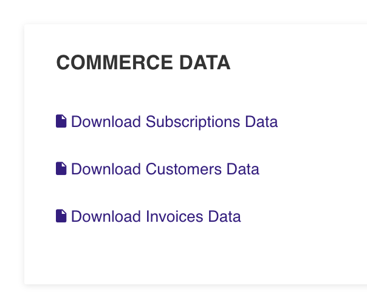Click the word Invoices in the third link
The height and width of the screenshot is (305, 367).
coord(174,216)
